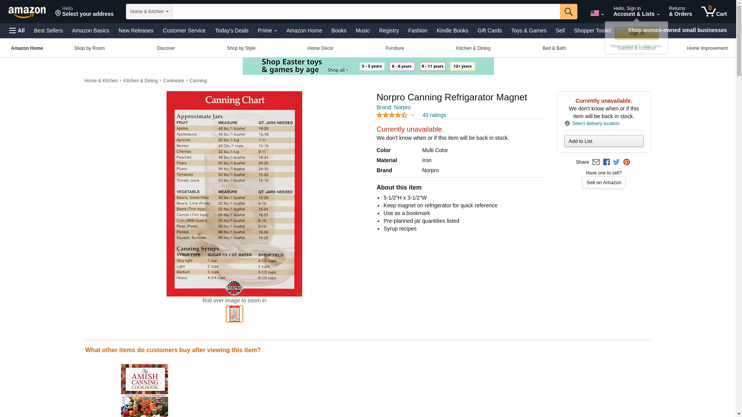Open the Prime dropdown menu
The image size is (742, 417).
pos(267,31)
